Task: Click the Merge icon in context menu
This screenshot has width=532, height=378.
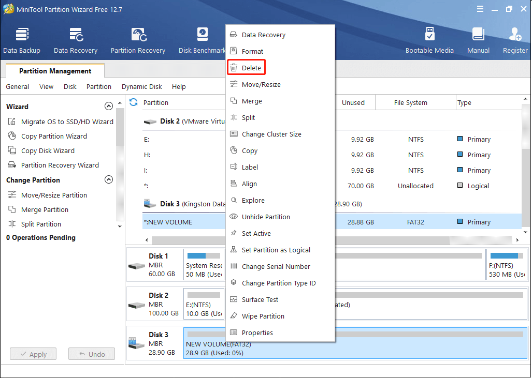Action: (234, 101)
